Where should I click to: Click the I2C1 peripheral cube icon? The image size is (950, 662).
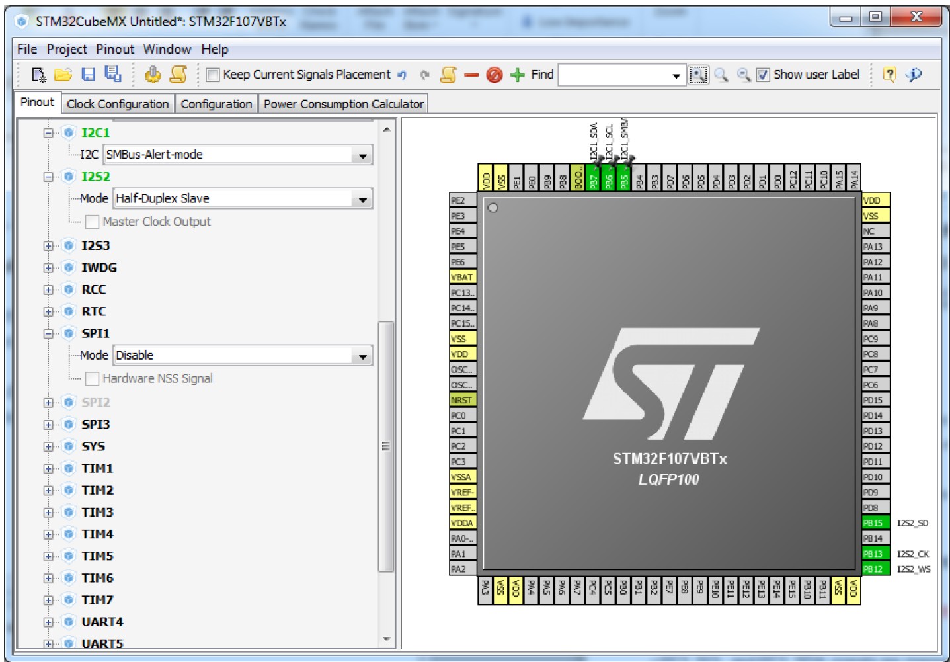point(69,132)
